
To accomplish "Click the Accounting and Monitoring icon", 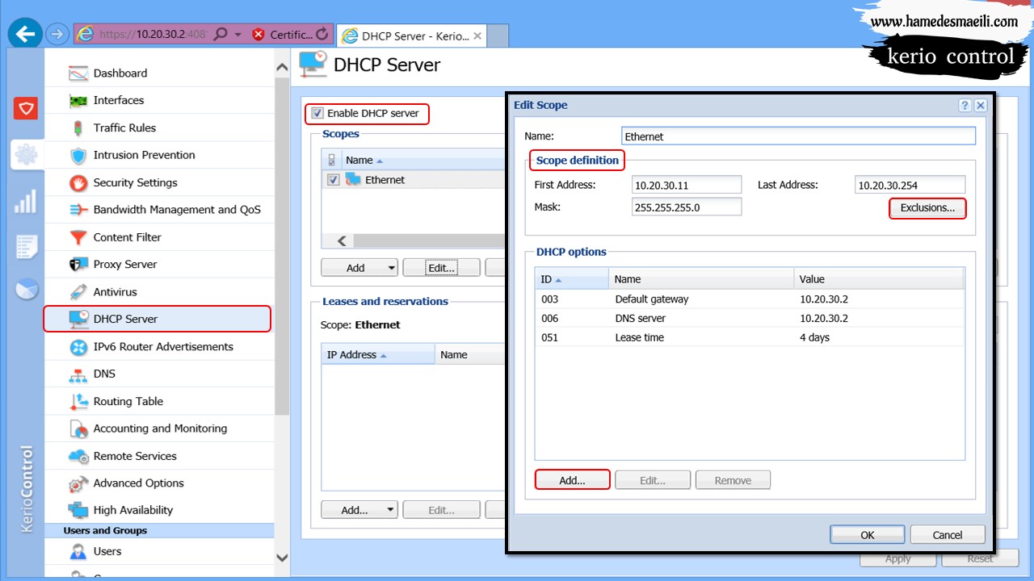I will tap(78, 428).
